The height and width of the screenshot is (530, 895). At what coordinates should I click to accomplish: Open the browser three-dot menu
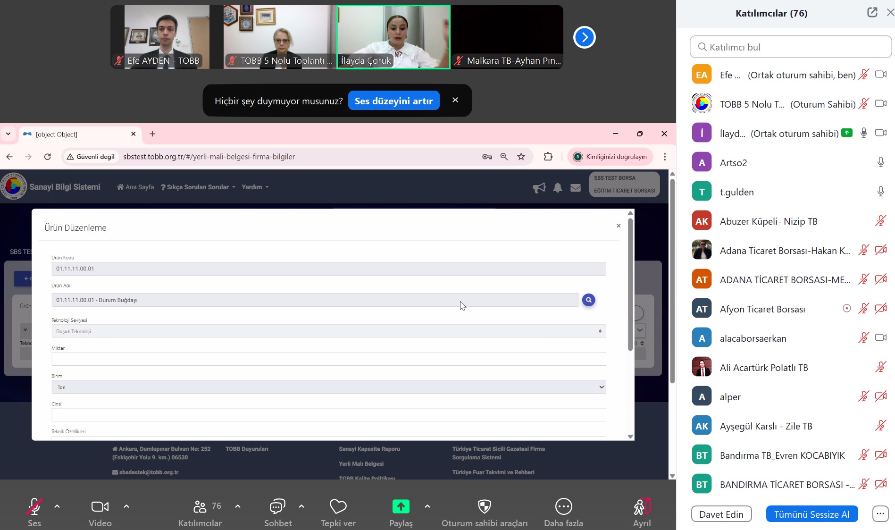click(665, 157)
